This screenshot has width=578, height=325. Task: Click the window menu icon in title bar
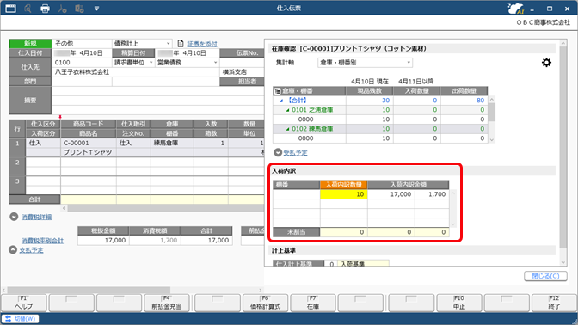click(10, 8)
